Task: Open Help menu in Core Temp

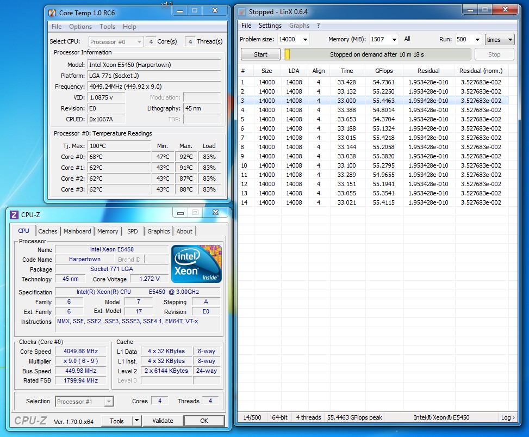Action: click(129, 26)
